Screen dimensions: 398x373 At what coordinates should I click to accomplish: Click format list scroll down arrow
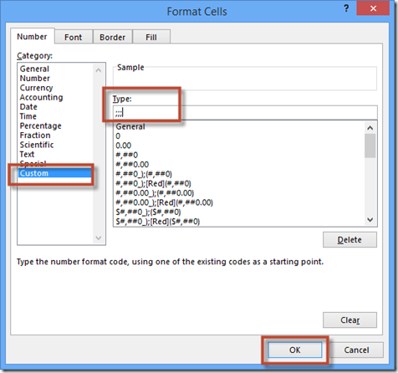click(370, 220)
